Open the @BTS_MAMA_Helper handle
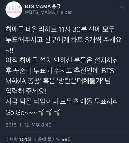The width and height of the screenshot is (129, 143). tap(48, 12)
